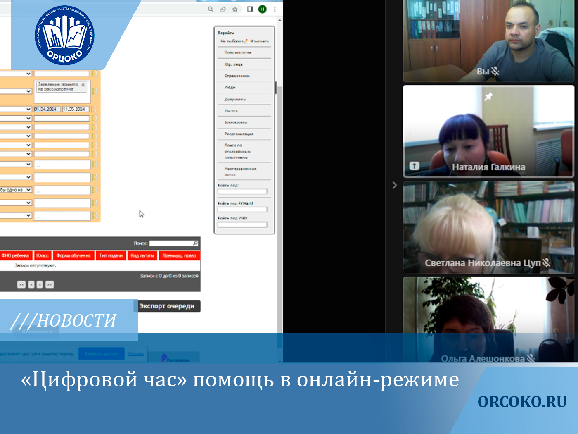
Task: Collapse the participants panel with the chevron arrow
Action: (x=394, y=185)
